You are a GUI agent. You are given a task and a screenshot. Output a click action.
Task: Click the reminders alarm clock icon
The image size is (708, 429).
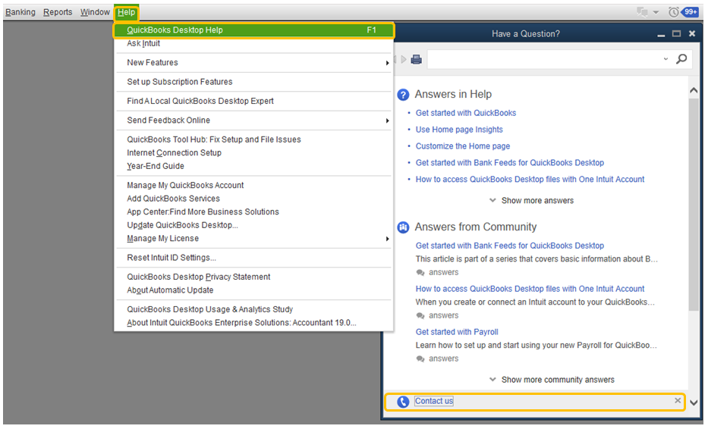(673, 12)
